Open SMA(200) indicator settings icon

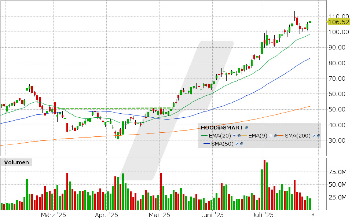pyautogui.click(x=318, y=136)
